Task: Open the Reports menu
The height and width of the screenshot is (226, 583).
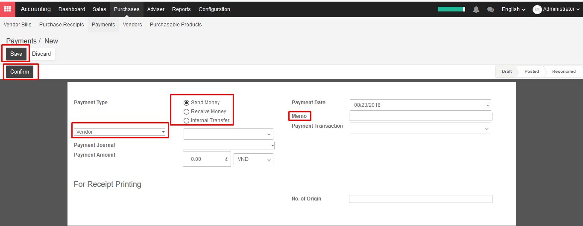Action: (x=182, y=9)
